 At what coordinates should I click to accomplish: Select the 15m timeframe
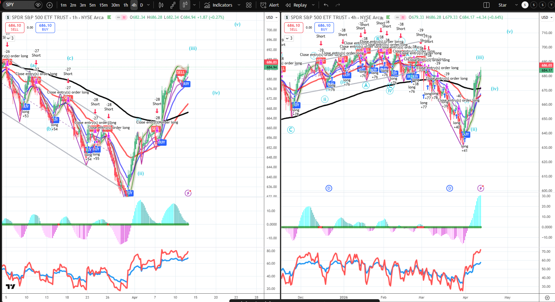(103, 5)
